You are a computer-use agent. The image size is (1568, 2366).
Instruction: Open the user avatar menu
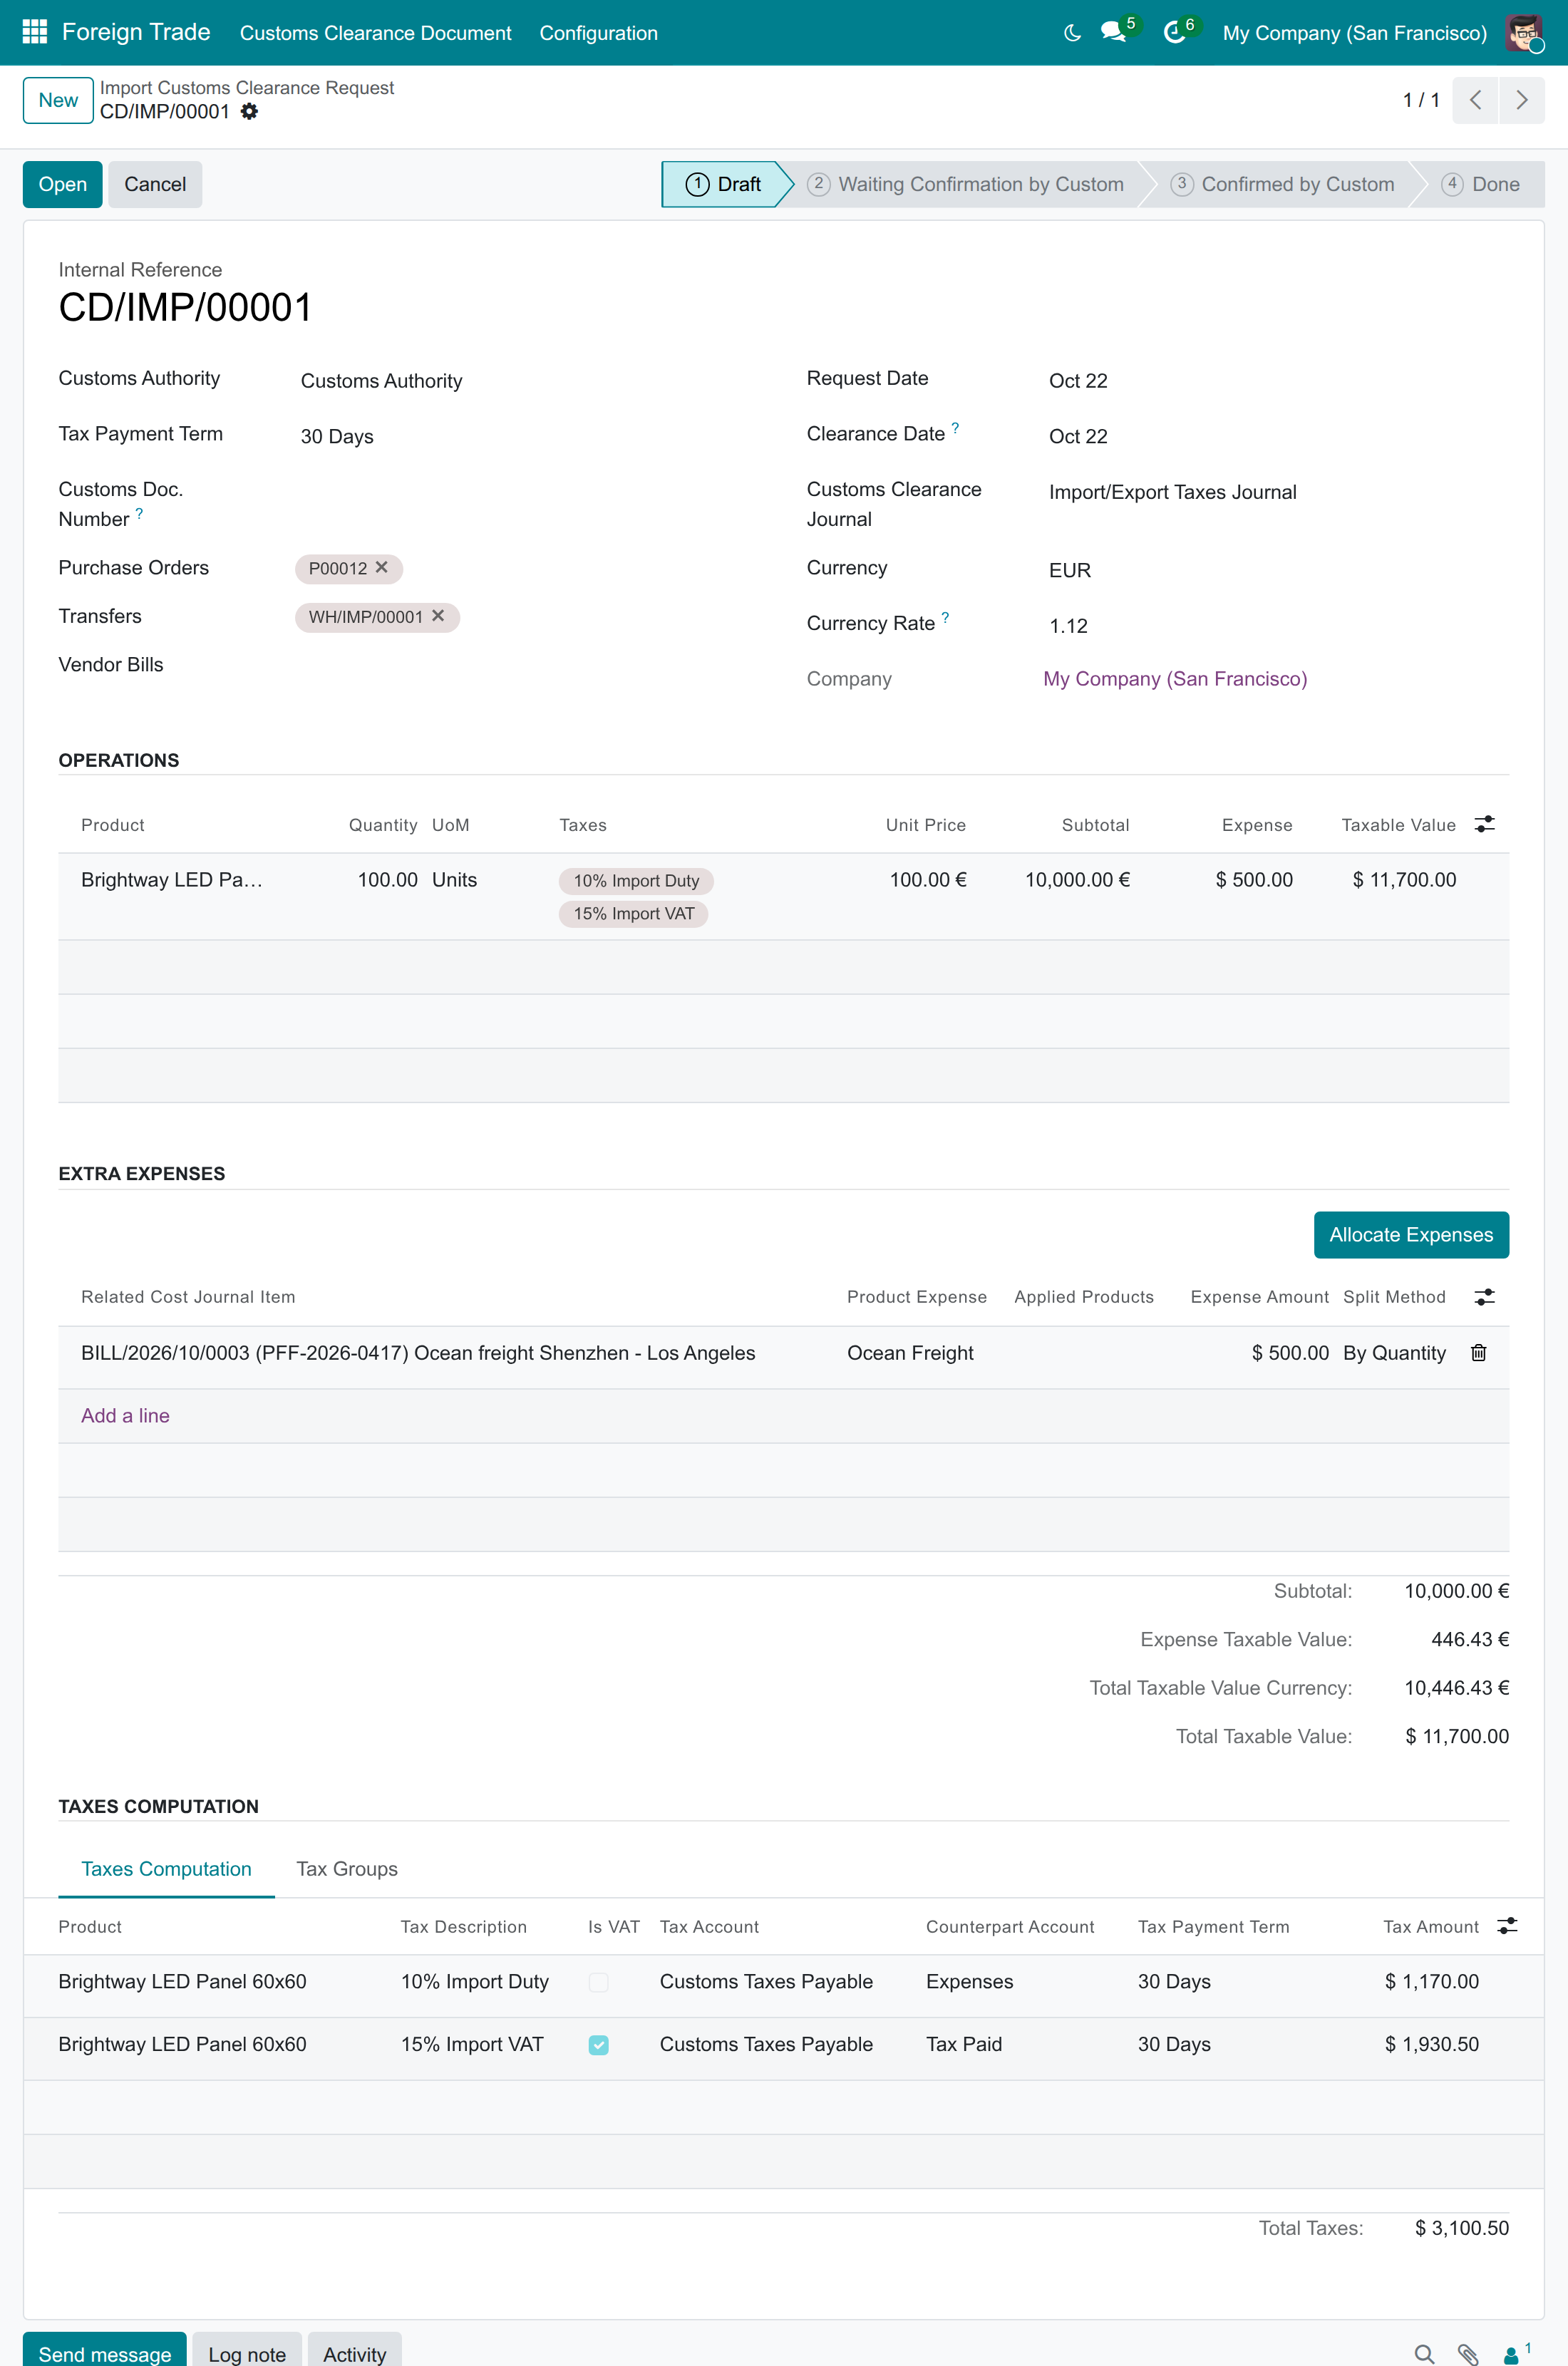pos(1524,33)
